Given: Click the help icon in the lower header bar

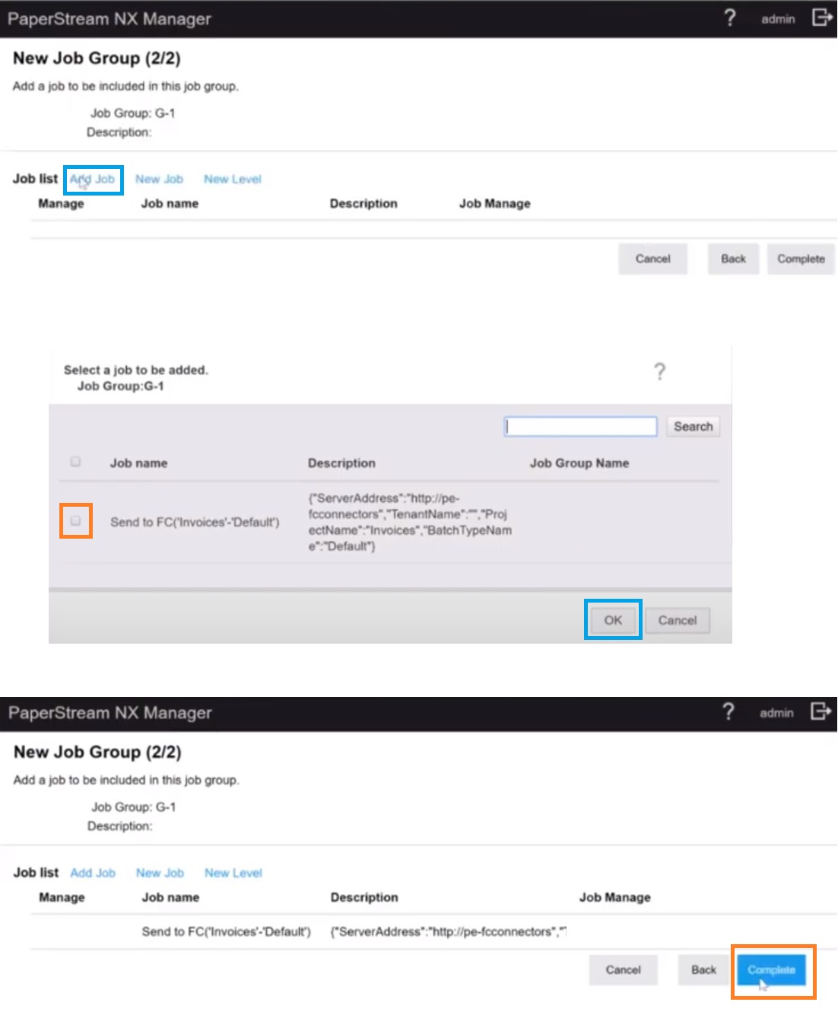Looking at the screenshot, I should [728, 712].
